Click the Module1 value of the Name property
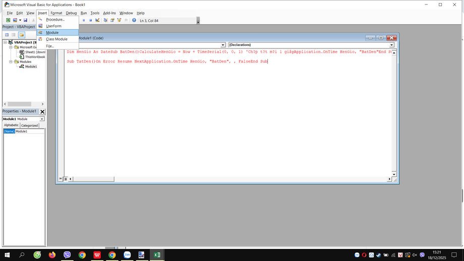The width and height of the screenshot is (464, 261). (30, 131)
